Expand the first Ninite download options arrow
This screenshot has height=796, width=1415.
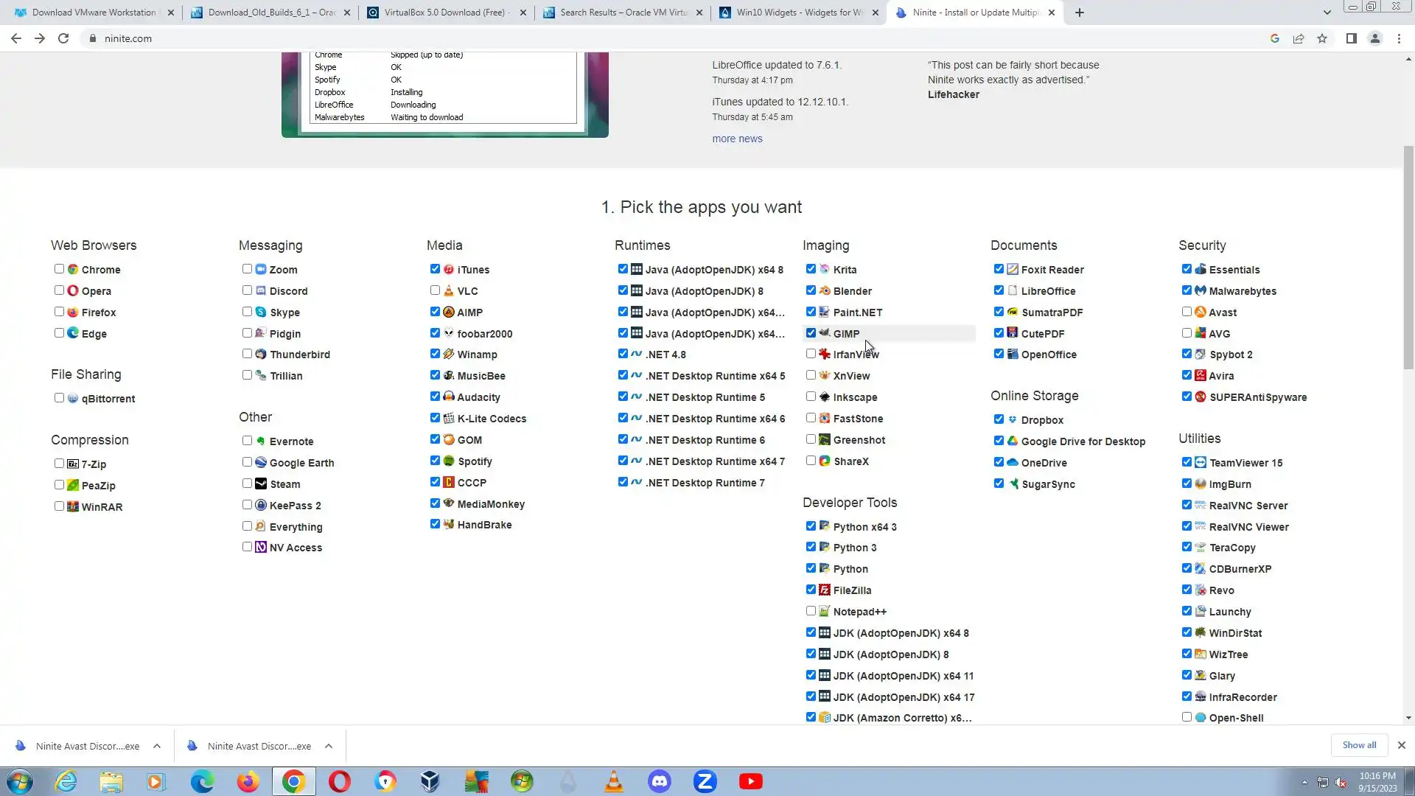(157, 746)
